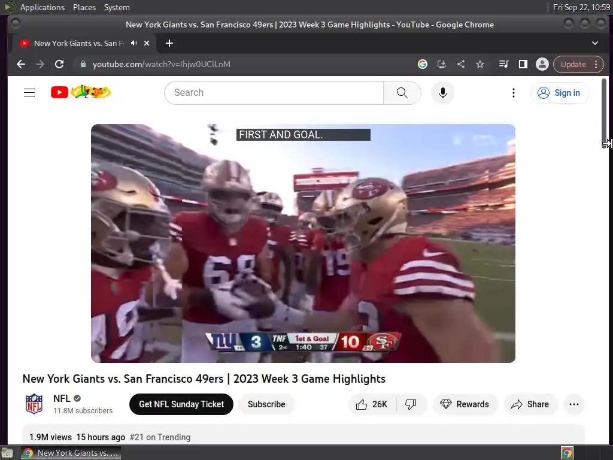Click the video title text
Screen dimensions: 613x460
point(204,379)
